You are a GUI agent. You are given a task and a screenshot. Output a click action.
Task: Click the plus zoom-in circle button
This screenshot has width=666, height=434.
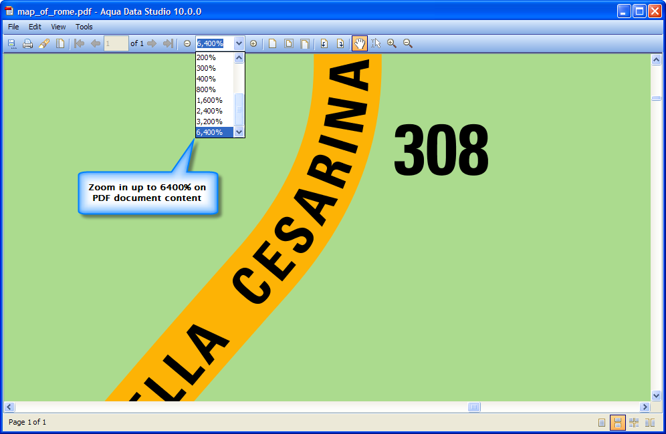click(253, 43)
